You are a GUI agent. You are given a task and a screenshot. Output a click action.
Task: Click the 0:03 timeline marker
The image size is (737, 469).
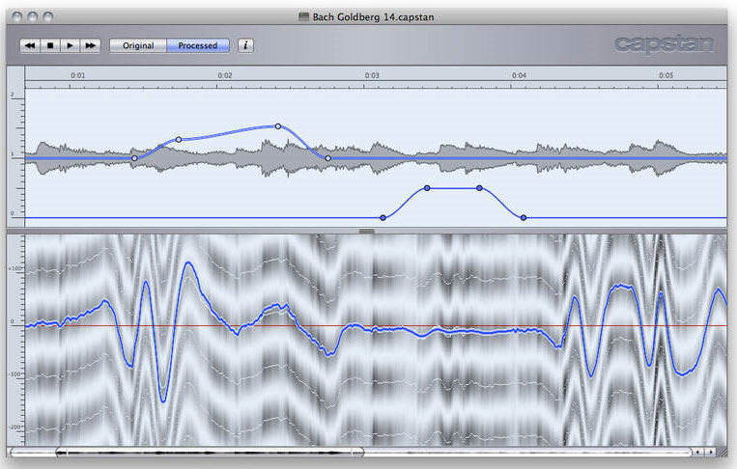[372, 75]
